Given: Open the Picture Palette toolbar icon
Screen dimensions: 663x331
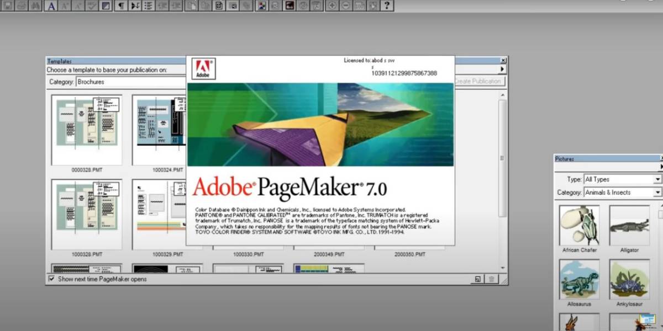Looking at the screenshot, I should tap(262, 6).
